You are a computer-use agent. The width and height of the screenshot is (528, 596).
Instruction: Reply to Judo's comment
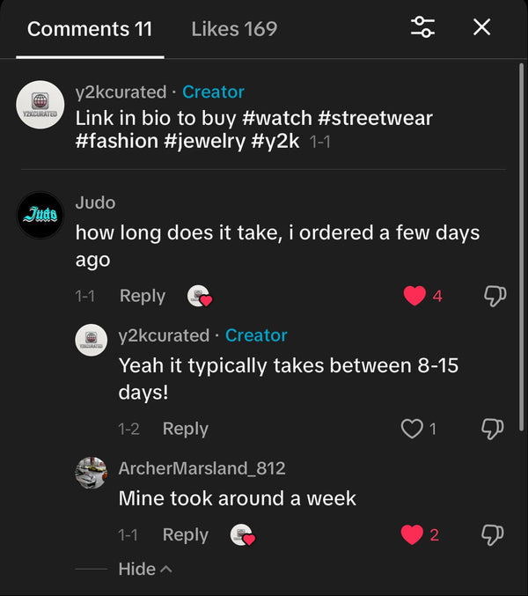click(x=143, y=296)
